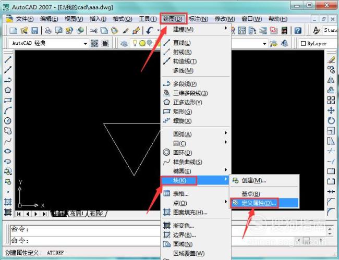Viewport: 339px width, 260px height.
Task: Open the layer list dropdown arrow
Action: click(264, 44)
